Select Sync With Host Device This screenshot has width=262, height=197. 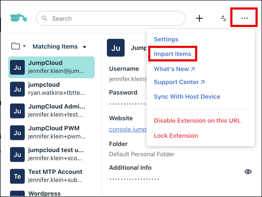click(187, 97)
